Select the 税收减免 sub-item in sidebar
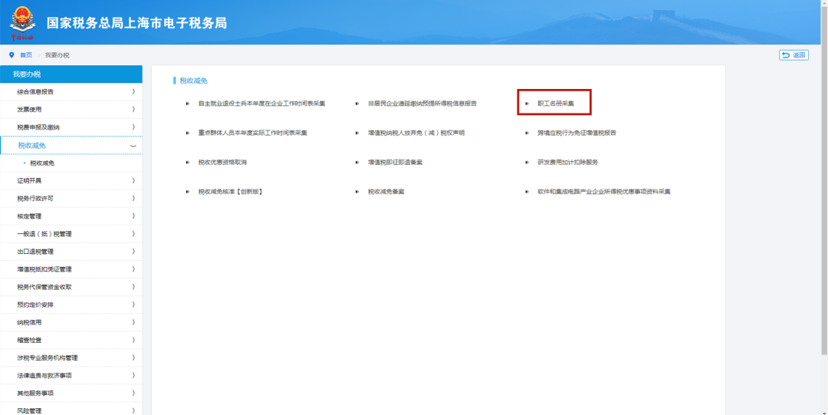Screen dimensions: 828x415 coord(42,163)
